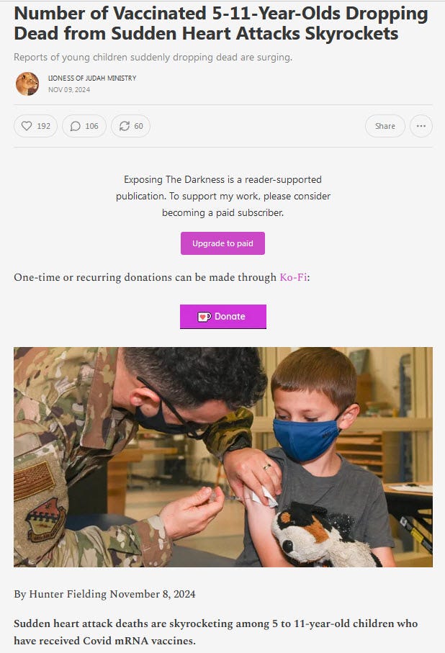The width and height of the screenshot is (445, 653).
Task: Click the 192 likes count
Action: [44, 126]
